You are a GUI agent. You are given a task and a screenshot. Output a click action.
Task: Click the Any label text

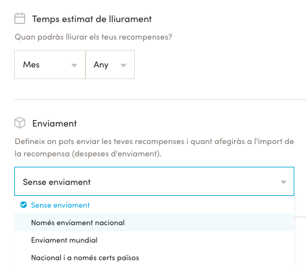(101, 65)
